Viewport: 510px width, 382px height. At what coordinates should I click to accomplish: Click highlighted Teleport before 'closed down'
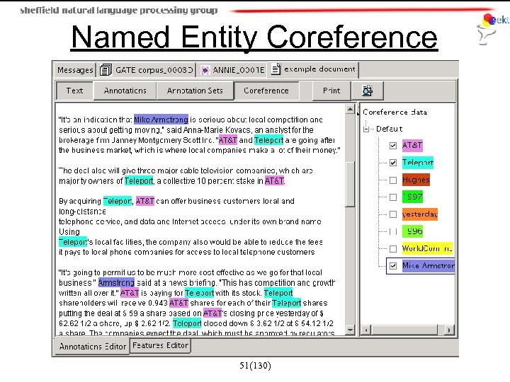[x=187, y=323]
